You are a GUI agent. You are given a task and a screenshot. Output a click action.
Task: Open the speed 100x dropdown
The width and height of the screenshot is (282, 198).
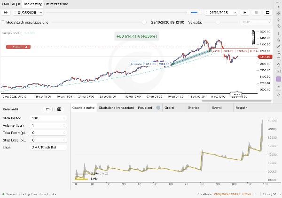pyautogui.click(x=252, y=22)
